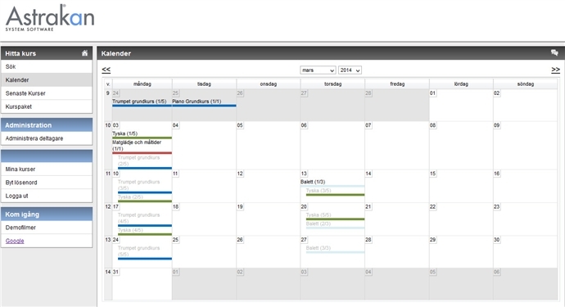Screen dimensions: 565x307
Task: Open Senaste Kurser menu item
Action: pyautogui.click(x=47, y=93)
